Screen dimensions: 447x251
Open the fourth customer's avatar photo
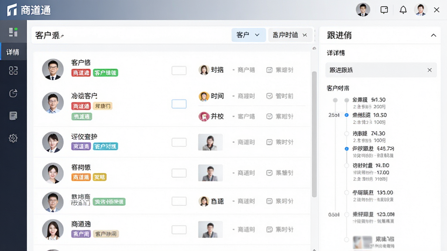[53, 173]
